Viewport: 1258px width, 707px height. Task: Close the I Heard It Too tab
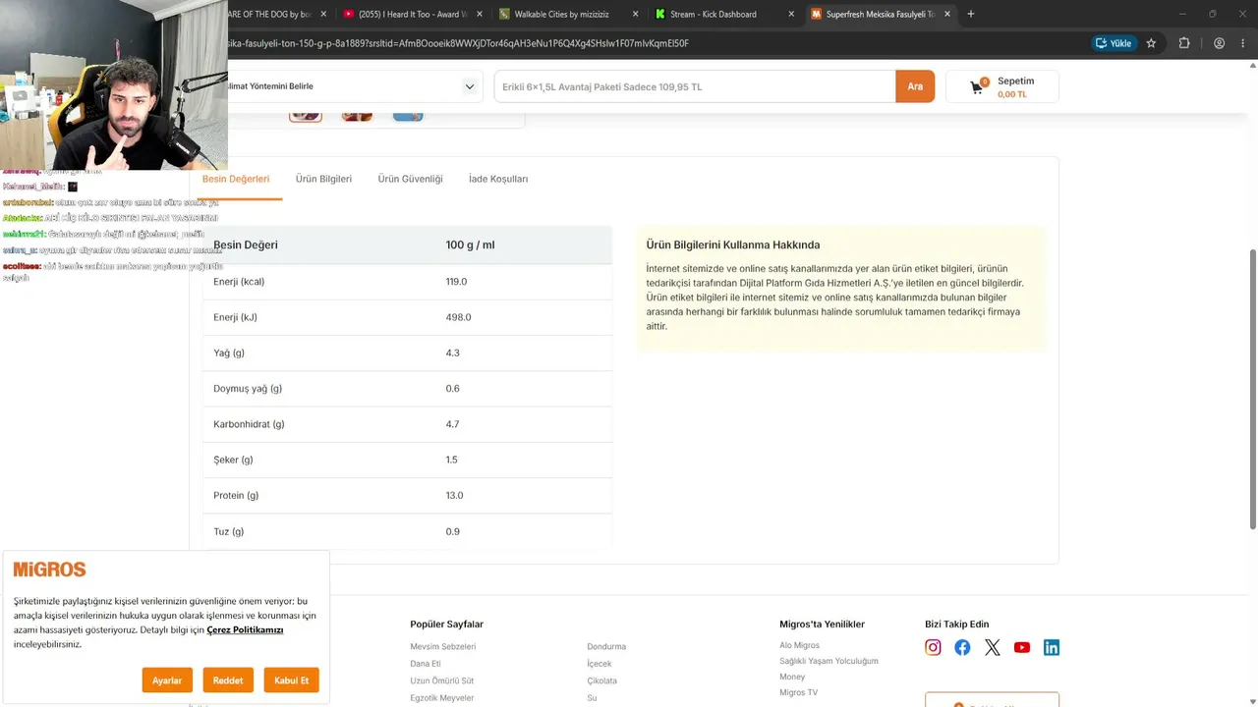tap(480, 14)
